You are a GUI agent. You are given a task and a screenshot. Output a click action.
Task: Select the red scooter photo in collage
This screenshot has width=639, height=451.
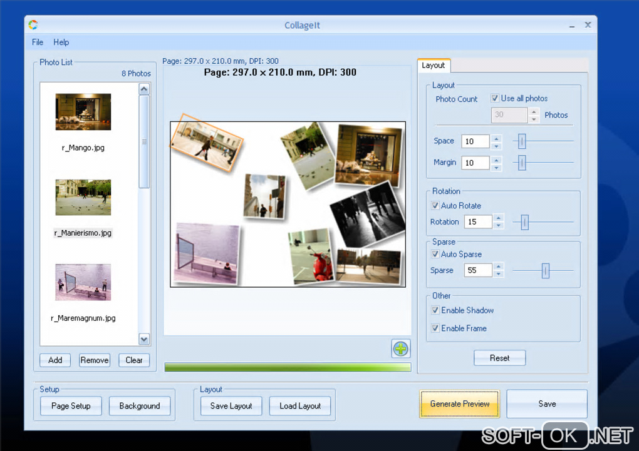(312, 256)
